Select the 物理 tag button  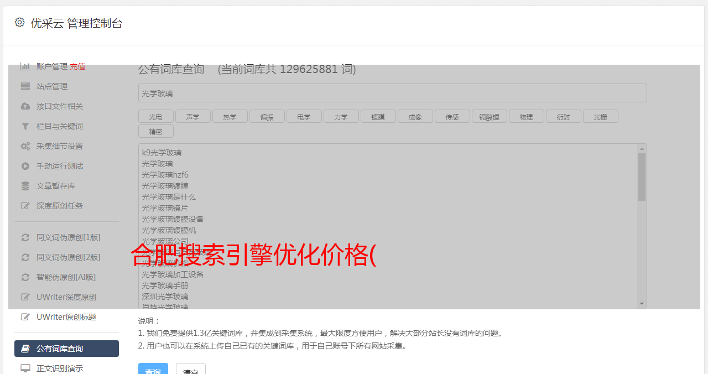coord(527,116)
